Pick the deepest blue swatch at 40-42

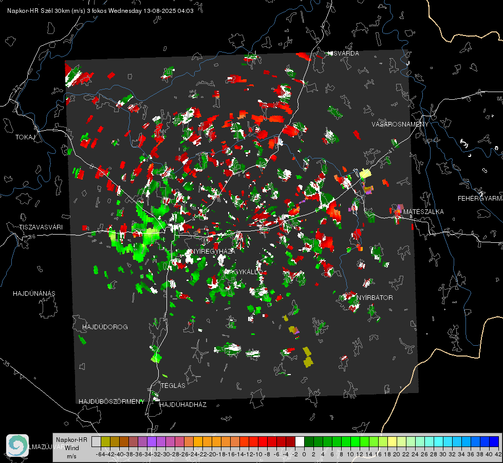click(494, 441)
